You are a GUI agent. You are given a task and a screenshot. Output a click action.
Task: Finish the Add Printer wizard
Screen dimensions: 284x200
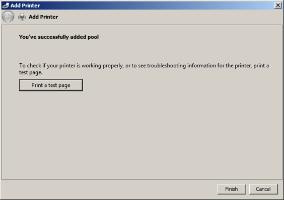(x=232, y=189)
